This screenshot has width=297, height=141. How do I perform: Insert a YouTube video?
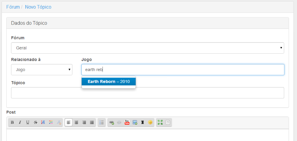(127, 122)
